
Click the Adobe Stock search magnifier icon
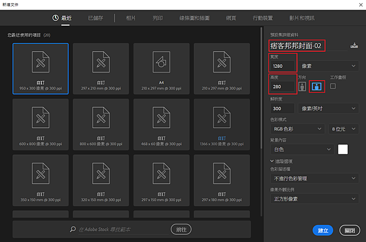(73, 229)
